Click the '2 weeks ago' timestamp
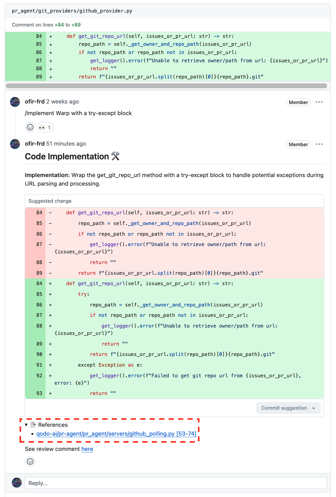 click(62, 102)
